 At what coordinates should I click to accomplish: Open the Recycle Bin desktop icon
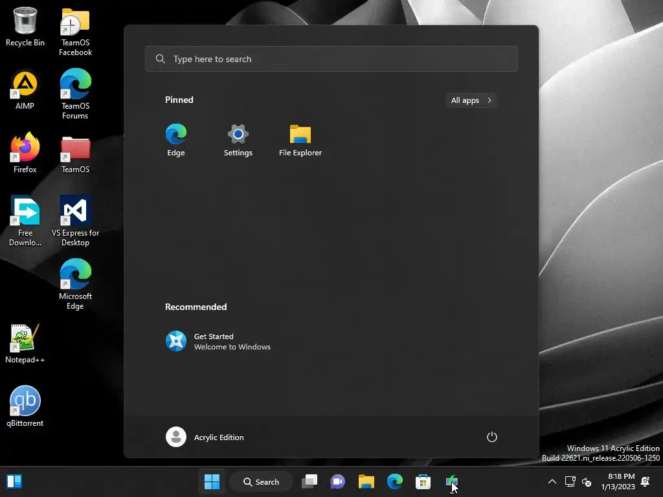25,27
